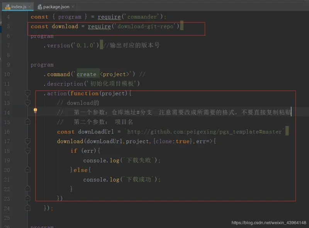The height and width of the screenshot is (228, 309).
Task: Toggle the fold end marker on line 23
Action: pos(27,198)
